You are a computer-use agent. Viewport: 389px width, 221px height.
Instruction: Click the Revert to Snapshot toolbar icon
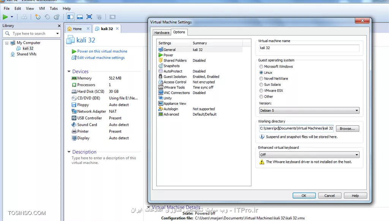pos(47,17)
